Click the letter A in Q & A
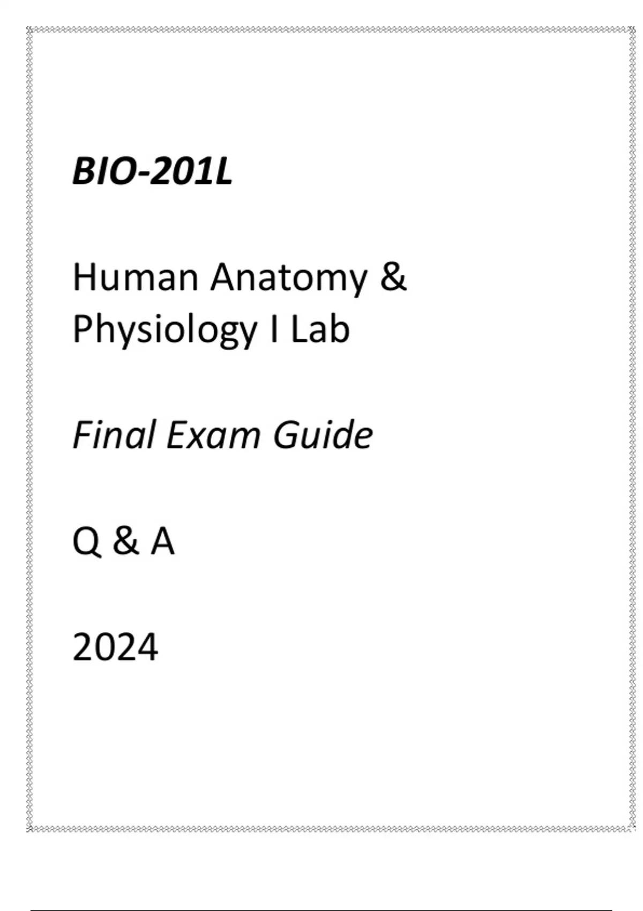The image size is (643, 911). point(162,541)
